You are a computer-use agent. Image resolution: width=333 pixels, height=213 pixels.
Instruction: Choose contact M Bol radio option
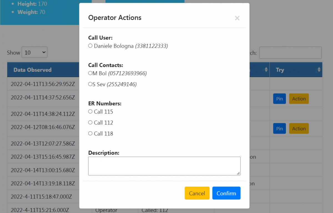(x=90, y=73)
